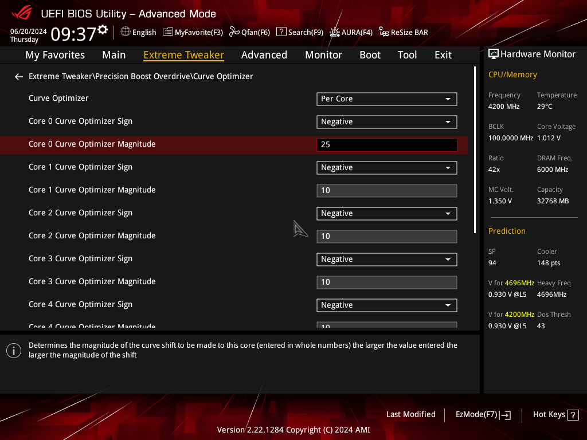This screenshot has width=587, height=440.
Task: Click the CPU/Memory heading
Action: pos(512,75)
